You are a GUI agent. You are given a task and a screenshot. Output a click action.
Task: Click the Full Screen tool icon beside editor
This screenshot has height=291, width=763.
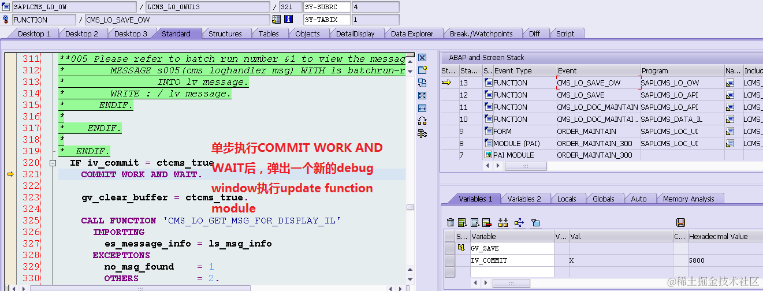point(422,95)
